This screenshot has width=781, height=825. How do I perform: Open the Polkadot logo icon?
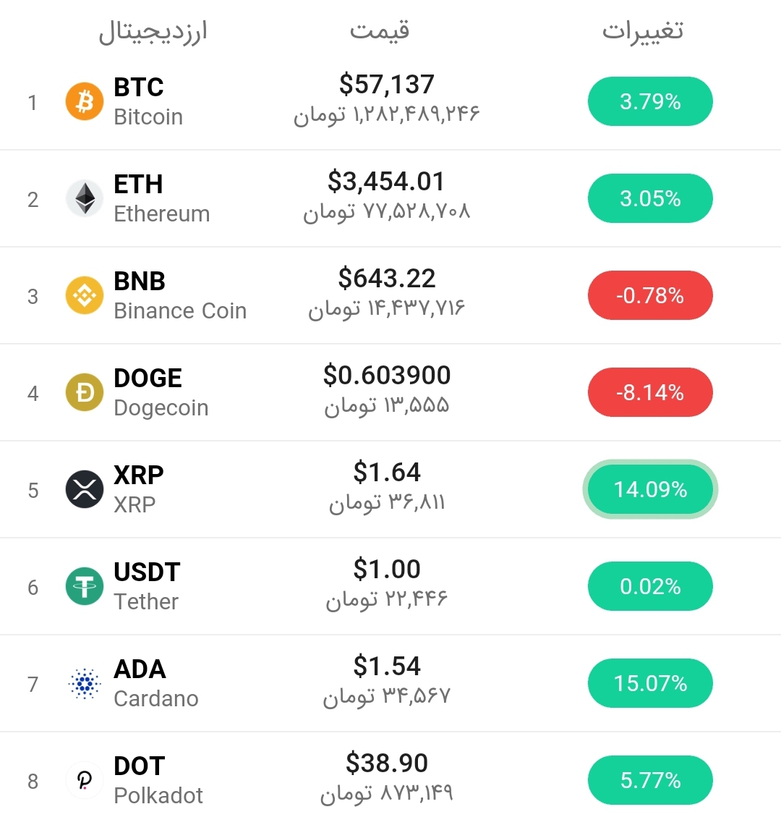click(x=85, y=780)
